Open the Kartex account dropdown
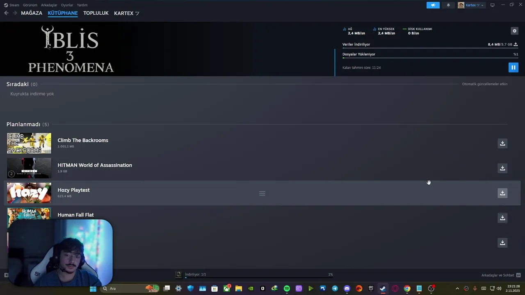 coord(471,5)
